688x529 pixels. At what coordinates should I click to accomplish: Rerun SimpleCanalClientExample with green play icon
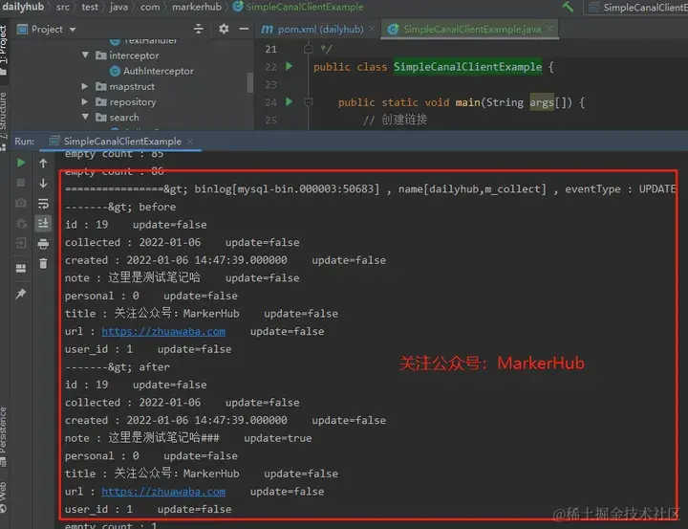pyautogui.click(x=21, y=163)
